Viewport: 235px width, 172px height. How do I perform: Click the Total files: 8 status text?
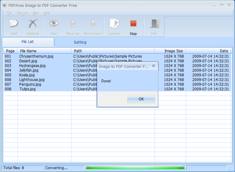(14, 168)
